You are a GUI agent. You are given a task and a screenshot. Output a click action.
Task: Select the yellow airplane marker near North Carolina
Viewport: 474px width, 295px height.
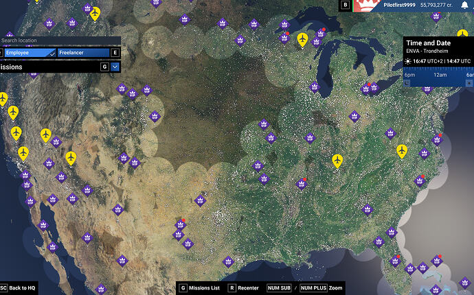pos(401,151)
